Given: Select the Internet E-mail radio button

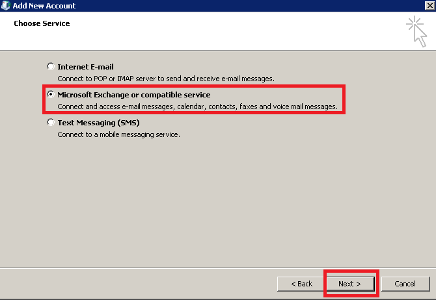Looking at the screenshot, I should [51, 67].
